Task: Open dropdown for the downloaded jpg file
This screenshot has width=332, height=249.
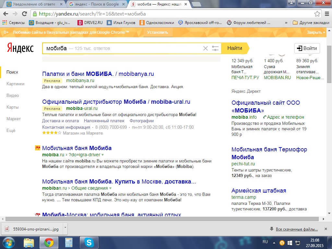Action: pyautogui.click(x=65, y=228)
